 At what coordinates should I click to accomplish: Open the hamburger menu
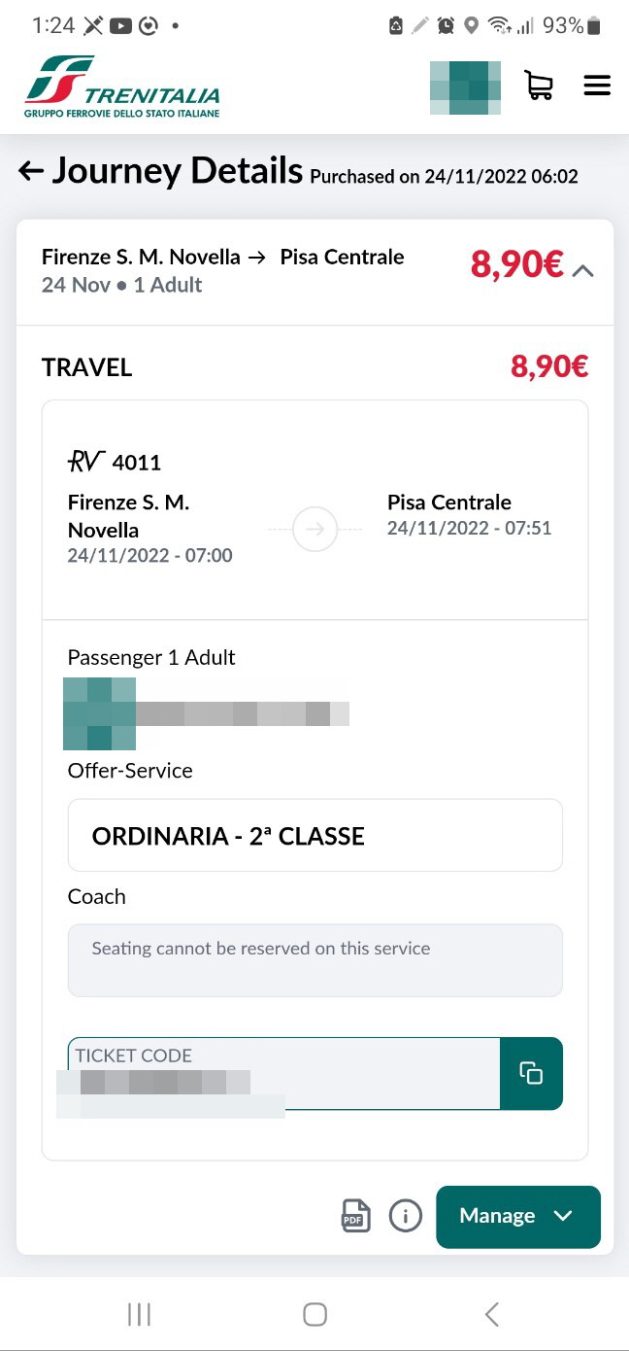point(597,86)
